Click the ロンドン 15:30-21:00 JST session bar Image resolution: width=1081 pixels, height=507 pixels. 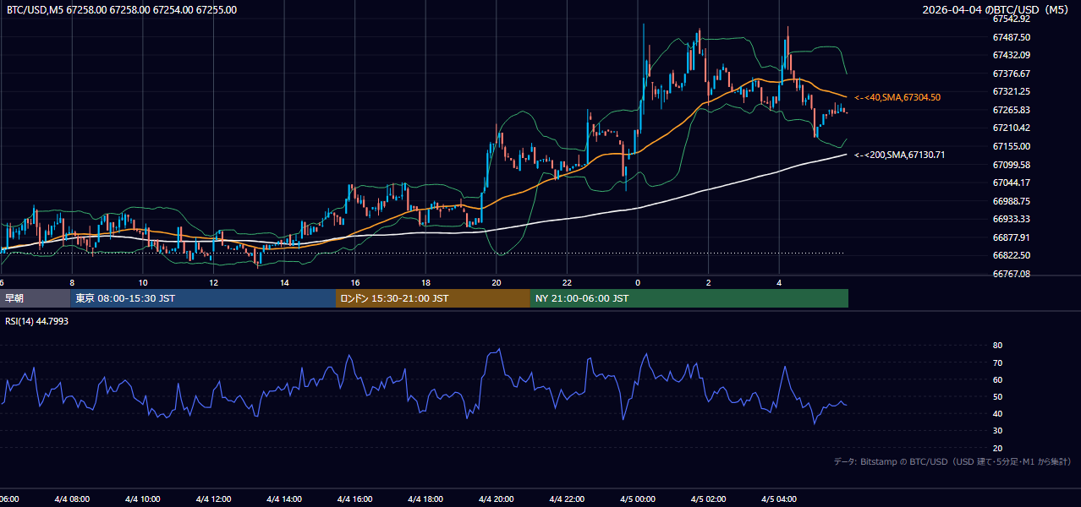433,298
